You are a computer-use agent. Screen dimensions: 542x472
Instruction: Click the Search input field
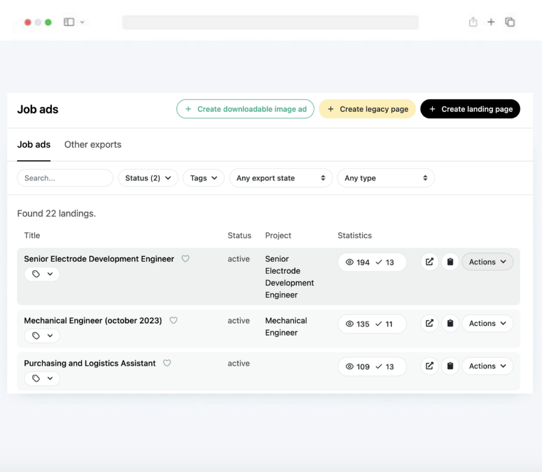(x=64, y=178)
